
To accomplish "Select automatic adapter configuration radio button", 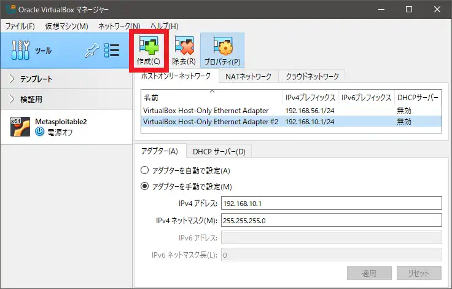I will [x=145, y=170].
